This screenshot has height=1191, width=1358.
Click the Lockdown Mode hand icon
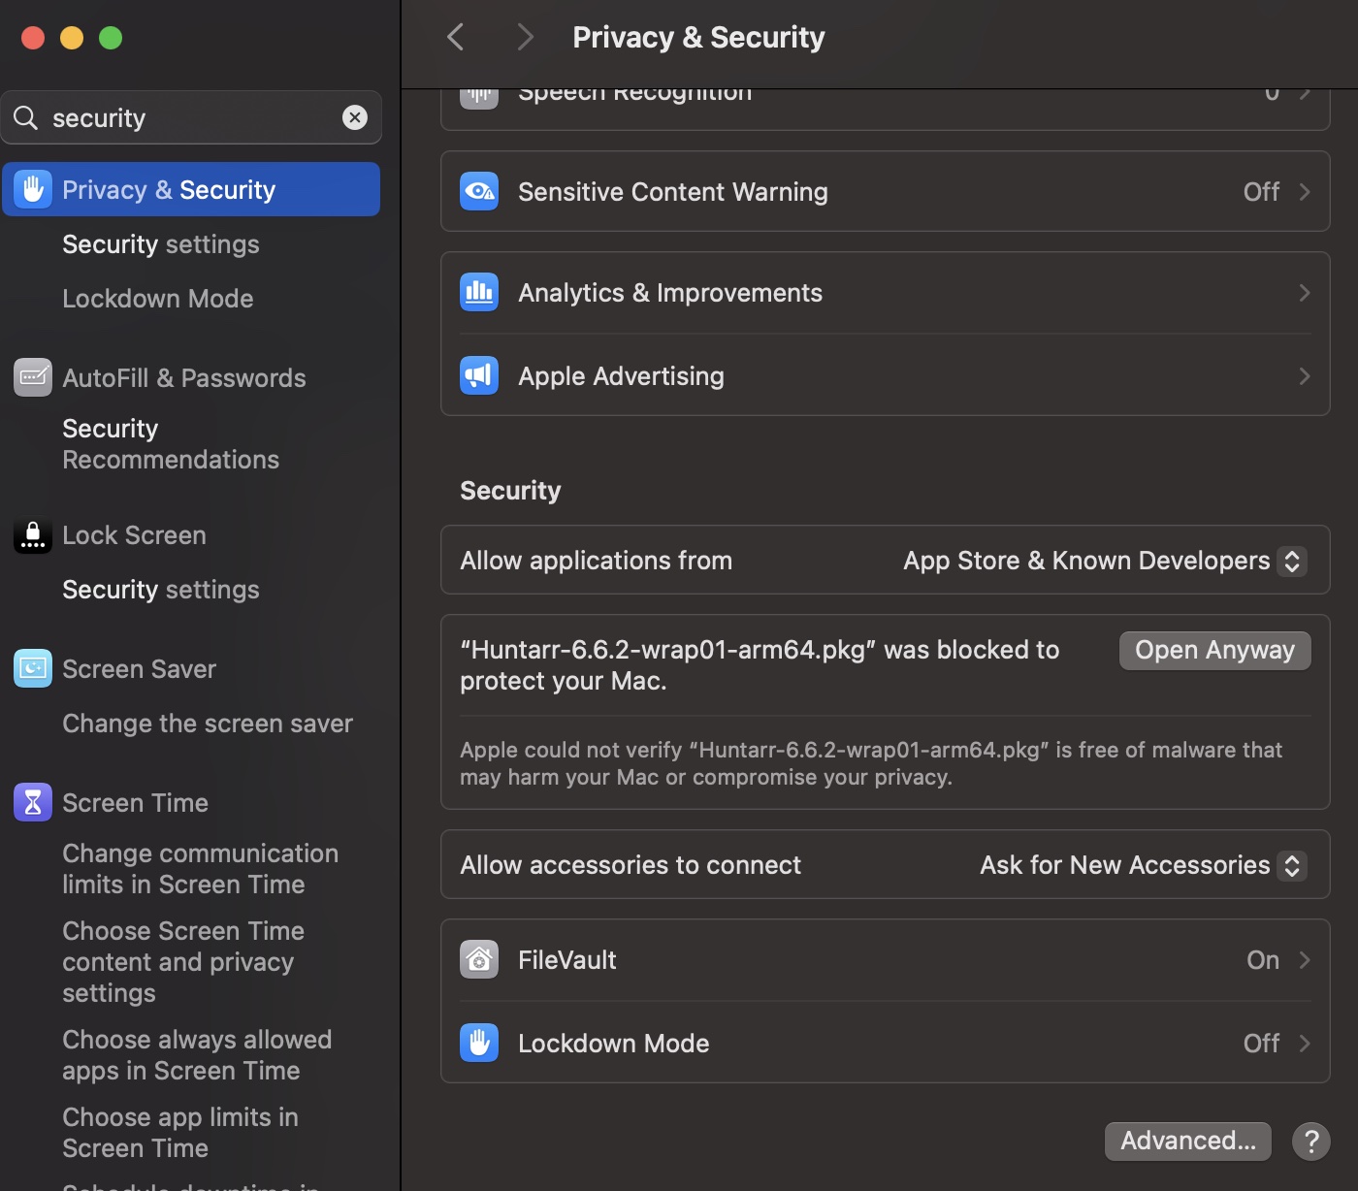click(479, 1043)
